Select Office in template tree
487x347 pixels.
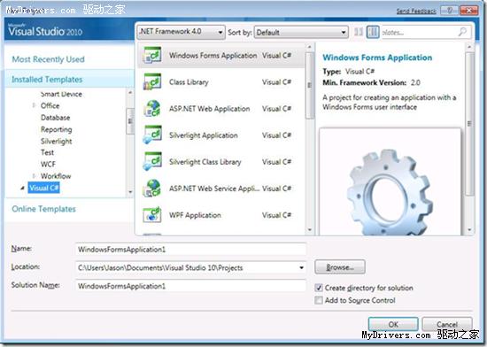coord(50,105)
